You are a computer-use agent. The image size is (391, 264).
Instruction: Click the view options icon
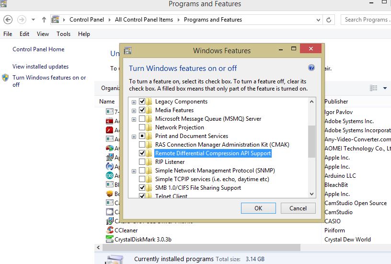[x=373, y=88]
